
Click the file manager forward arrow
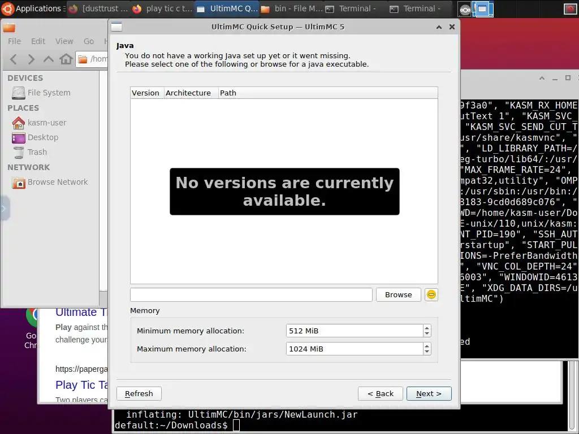(x=31, y=59)
